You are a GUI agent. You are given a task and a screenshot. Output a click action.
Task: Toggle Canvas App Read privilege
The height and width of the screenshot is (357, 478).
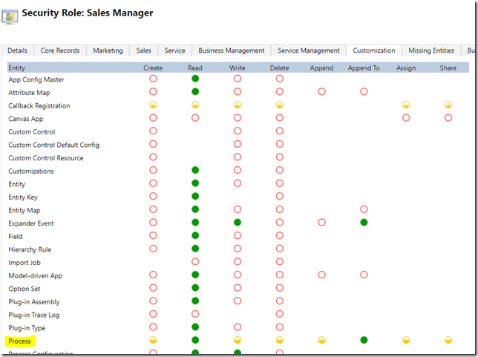195,118
